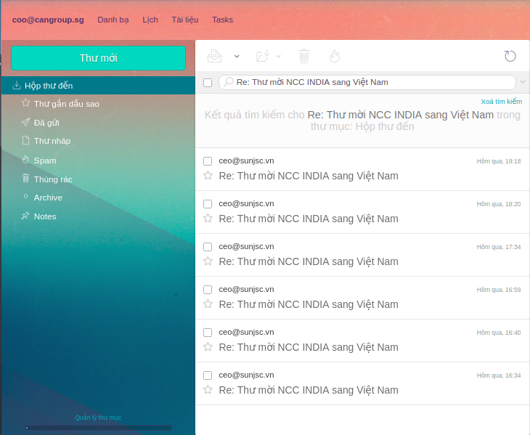
Task: Star the email from 16:59
Action: tap(208, 304)
